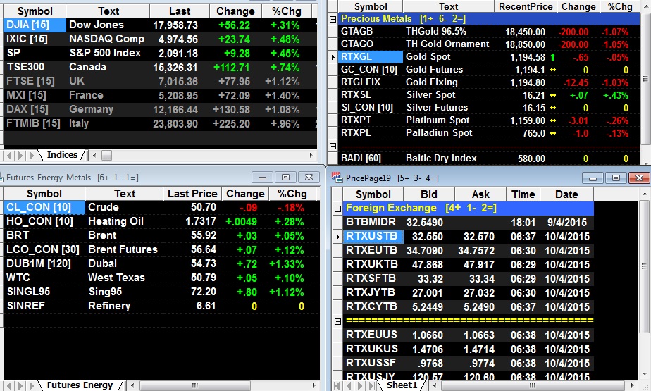The width and height of the screenshot is (651, 391).
Task: Click PricePage19 vertical scrollbar thumb
Action: 644,266
